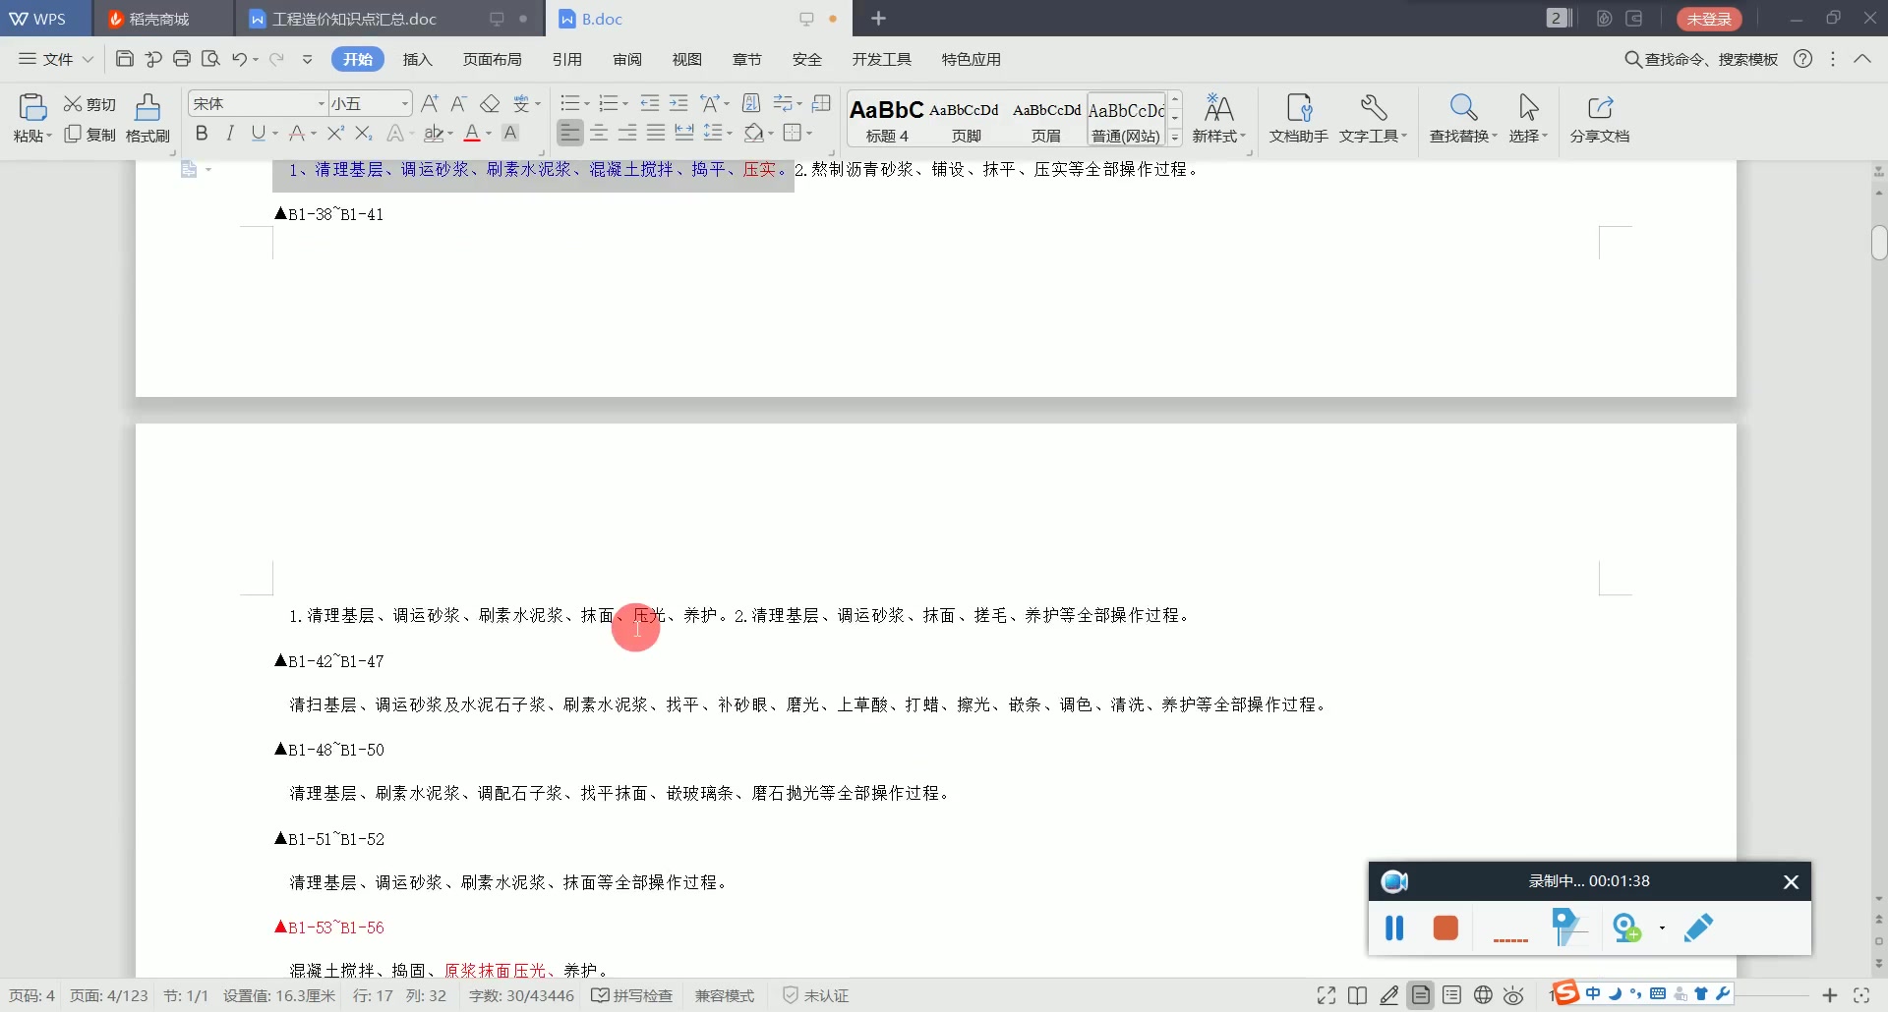1888x1012 pixels.
Task: Toggle Italic formatting
Action: pos(229,133)
